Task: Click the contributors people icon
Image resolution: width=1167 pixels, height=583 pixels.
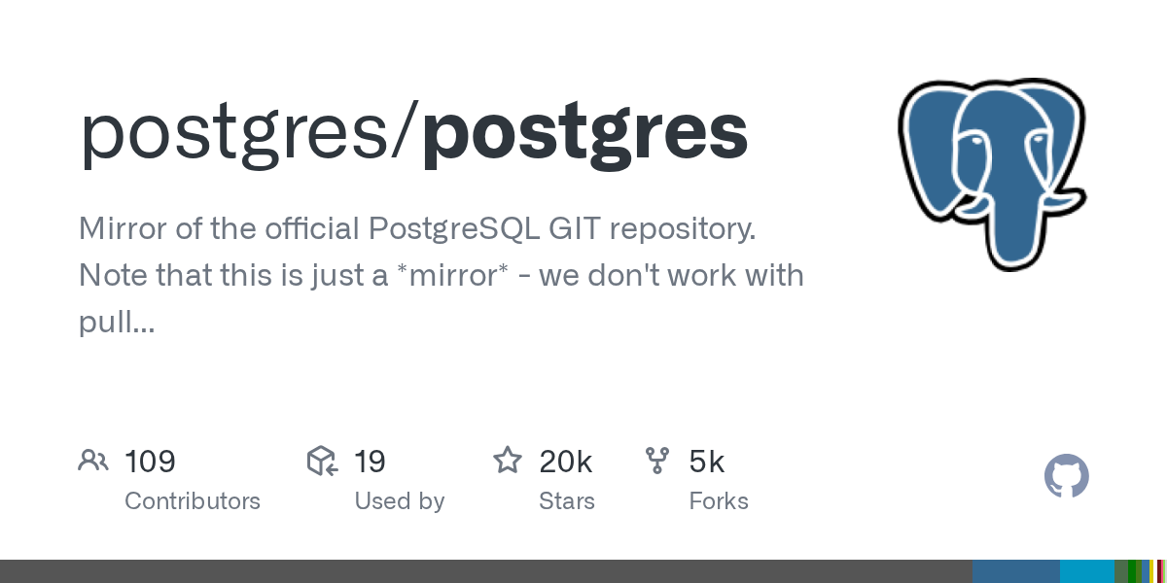Action: (x=93, y=461)
